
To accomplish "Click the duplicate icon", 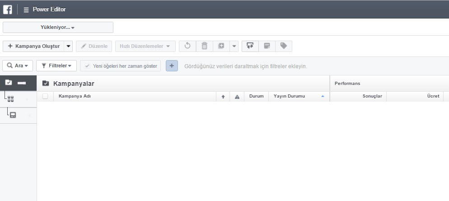I will pos(221,46).
